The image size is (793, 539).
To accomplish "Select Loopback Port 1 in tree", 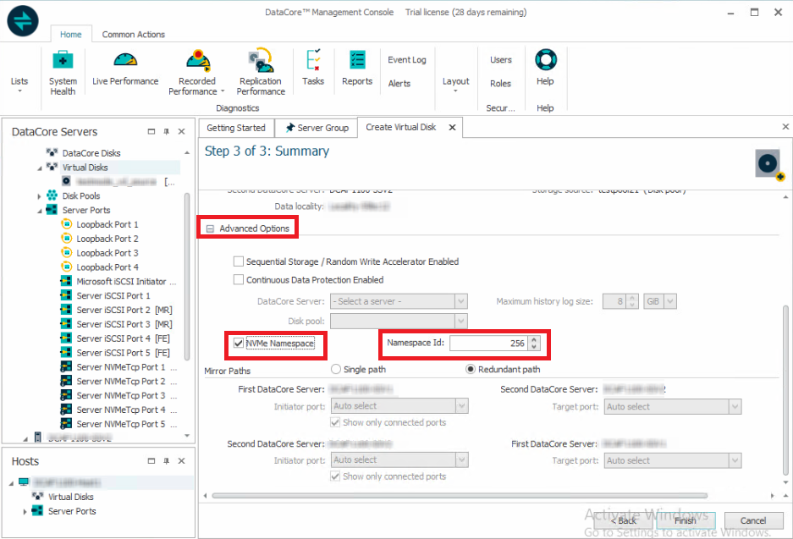I will click(x=107, y=224).
